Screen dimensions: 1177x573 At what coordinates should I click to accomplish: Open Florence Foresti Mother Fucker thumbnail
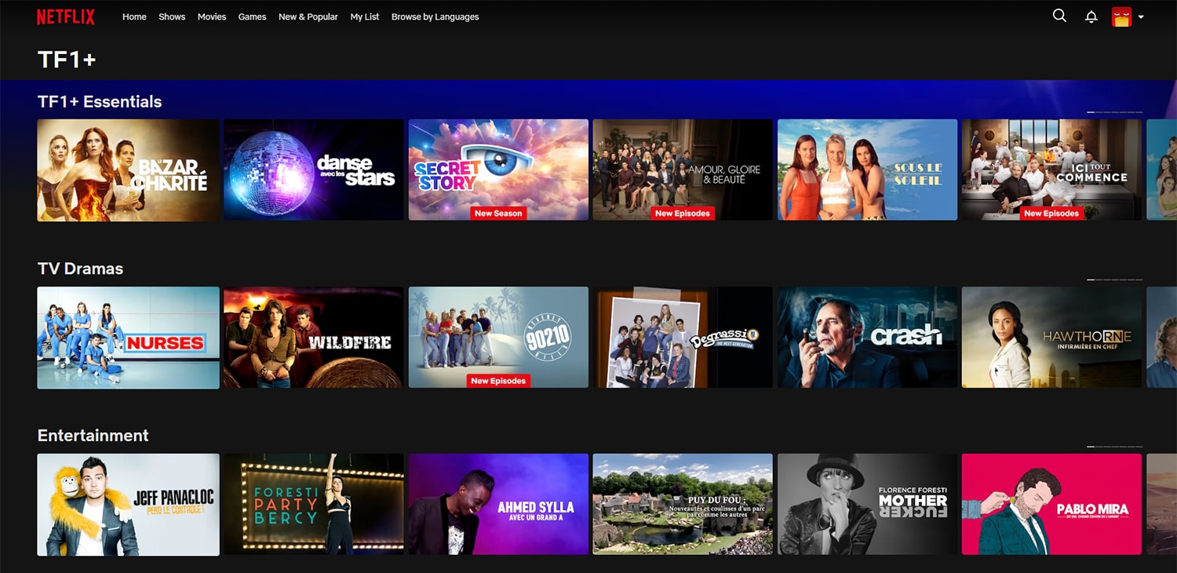867,505
